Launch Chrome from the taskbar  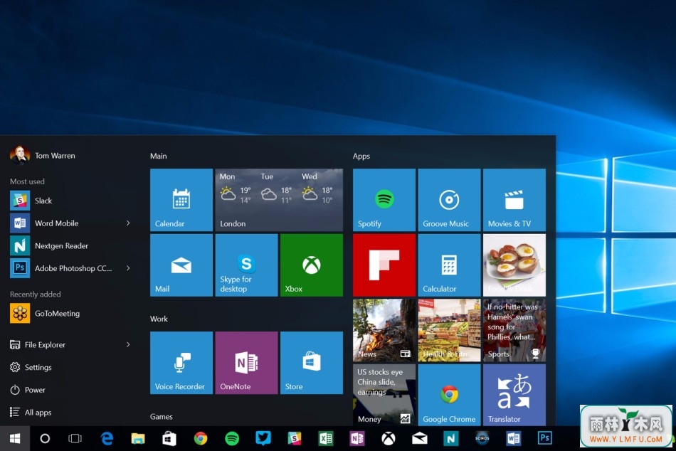click(x=201, y=438)
